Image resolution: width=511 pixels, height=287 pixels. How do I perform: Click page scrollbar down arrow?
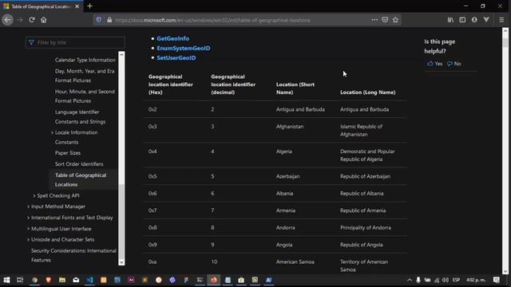tap(505, 271)
